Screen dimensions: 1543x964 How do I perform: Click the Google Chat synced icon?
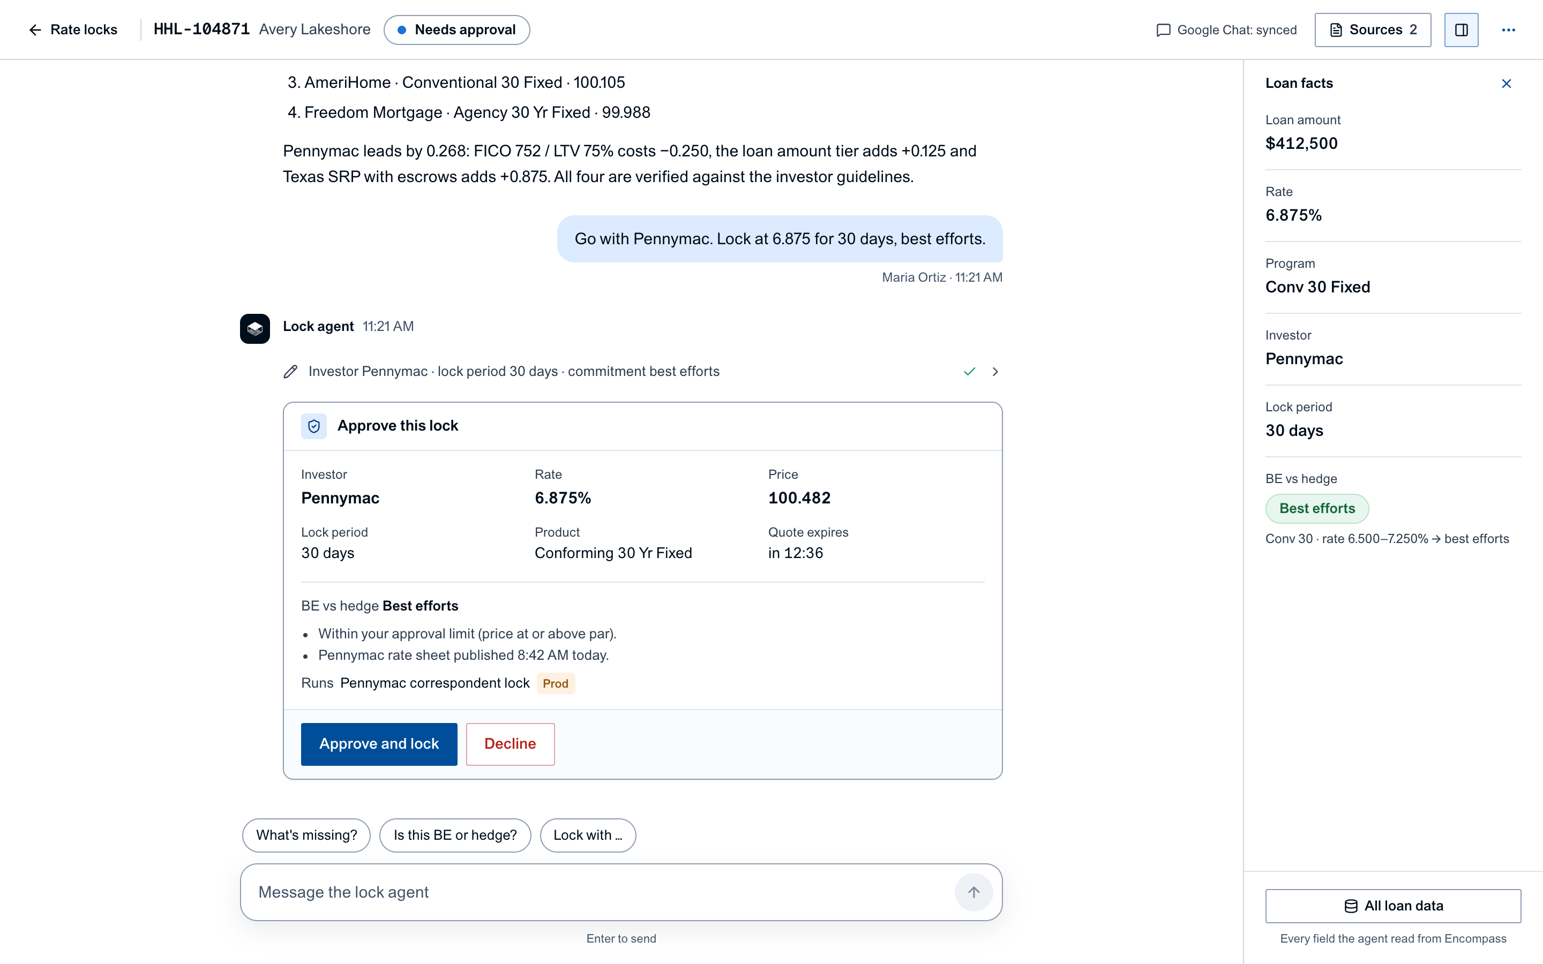[1164, 30]
